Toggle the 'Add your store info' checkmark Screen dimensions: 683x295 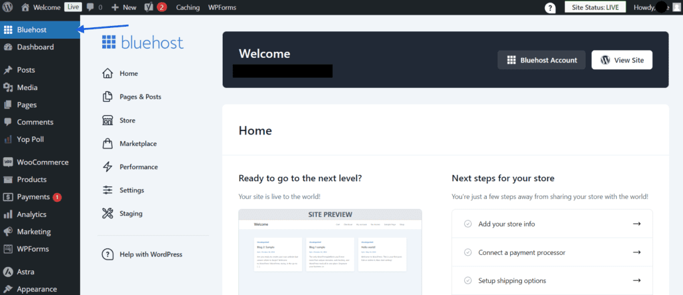click(468, 224)
